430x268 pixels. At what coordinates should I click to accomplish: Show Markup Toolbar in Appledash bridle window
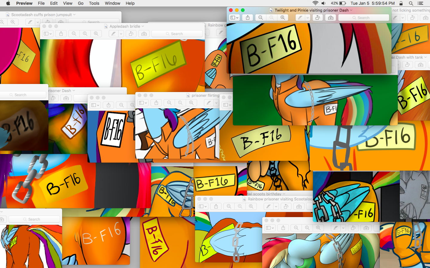[x=144, y=34]
